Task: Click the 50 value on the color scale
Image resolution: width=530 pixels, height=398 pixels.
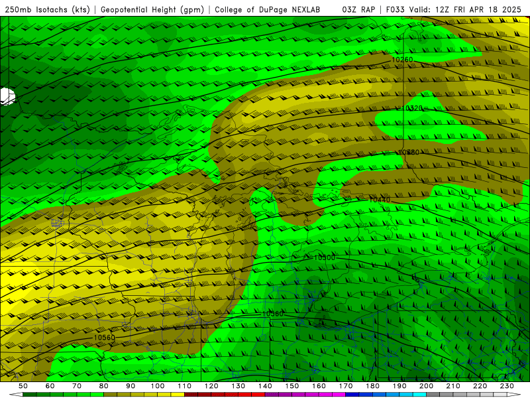Action: [23, 386]
